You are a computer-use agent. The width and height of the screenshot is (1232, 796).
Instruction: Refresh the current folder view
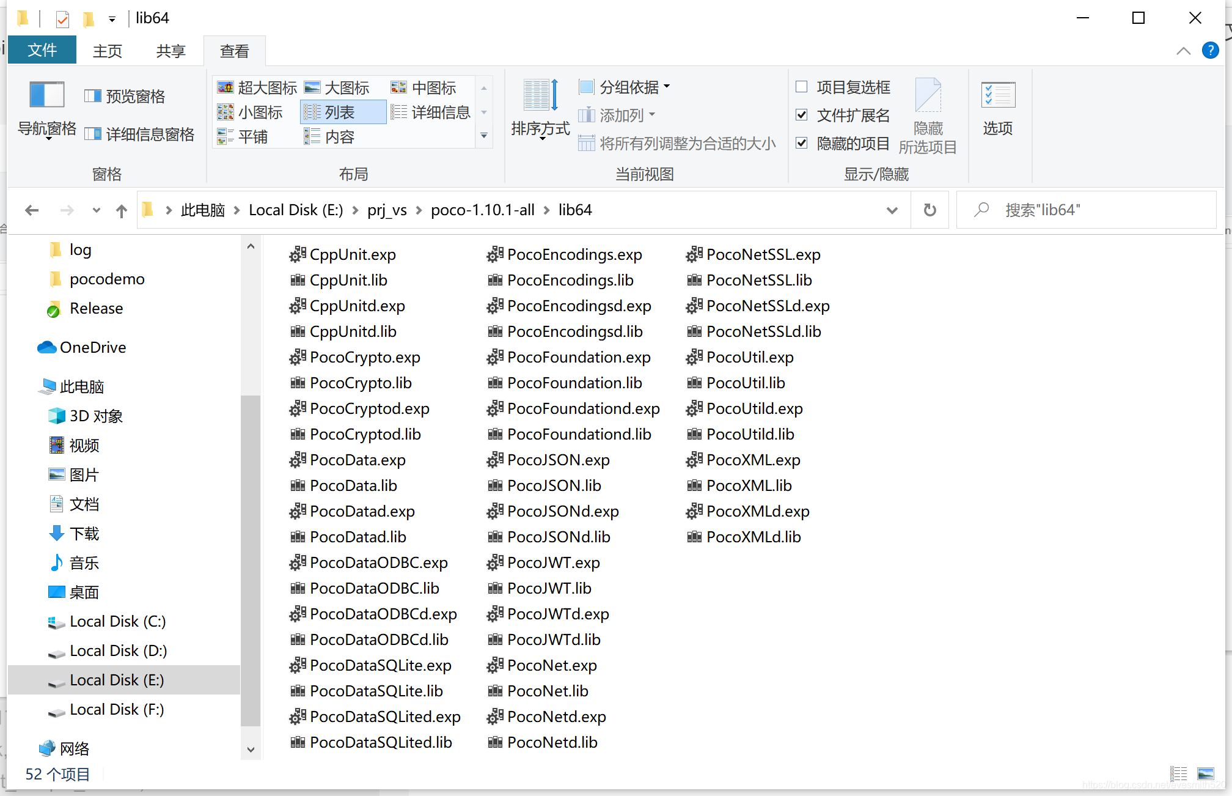coord(930,210)
